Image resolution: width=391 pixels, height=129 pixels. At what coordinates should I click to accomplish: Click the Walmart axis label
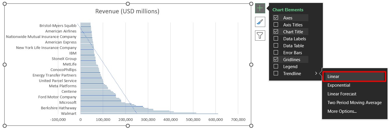[69, 113]
